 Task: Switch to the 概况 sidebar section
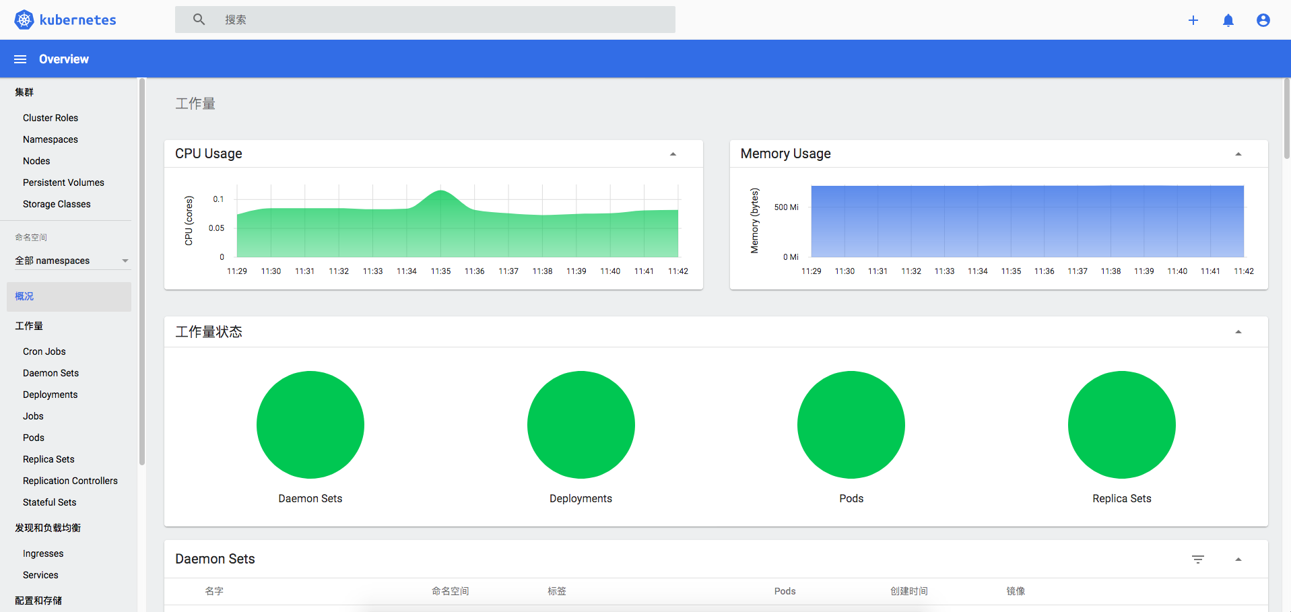(24, 296)
